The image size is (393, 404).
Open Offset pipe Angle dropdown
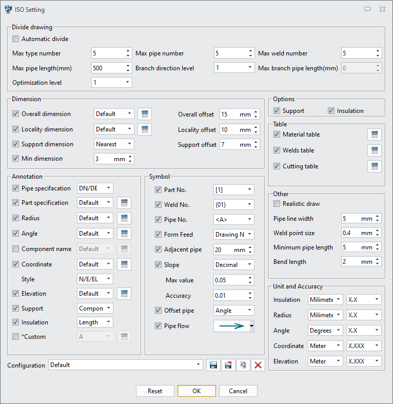tap(233, 311)
